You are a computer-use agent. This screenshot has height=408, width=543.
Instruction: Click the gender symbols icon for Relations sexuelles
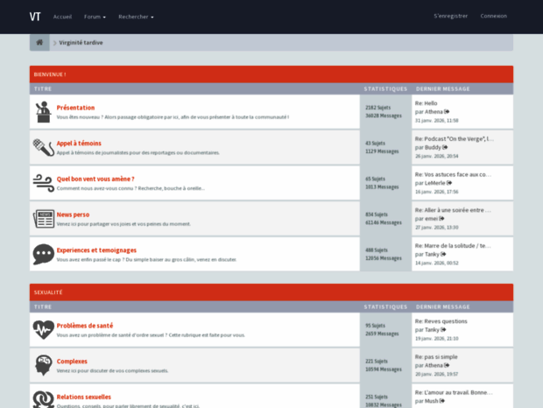click(x=43, y=400)
